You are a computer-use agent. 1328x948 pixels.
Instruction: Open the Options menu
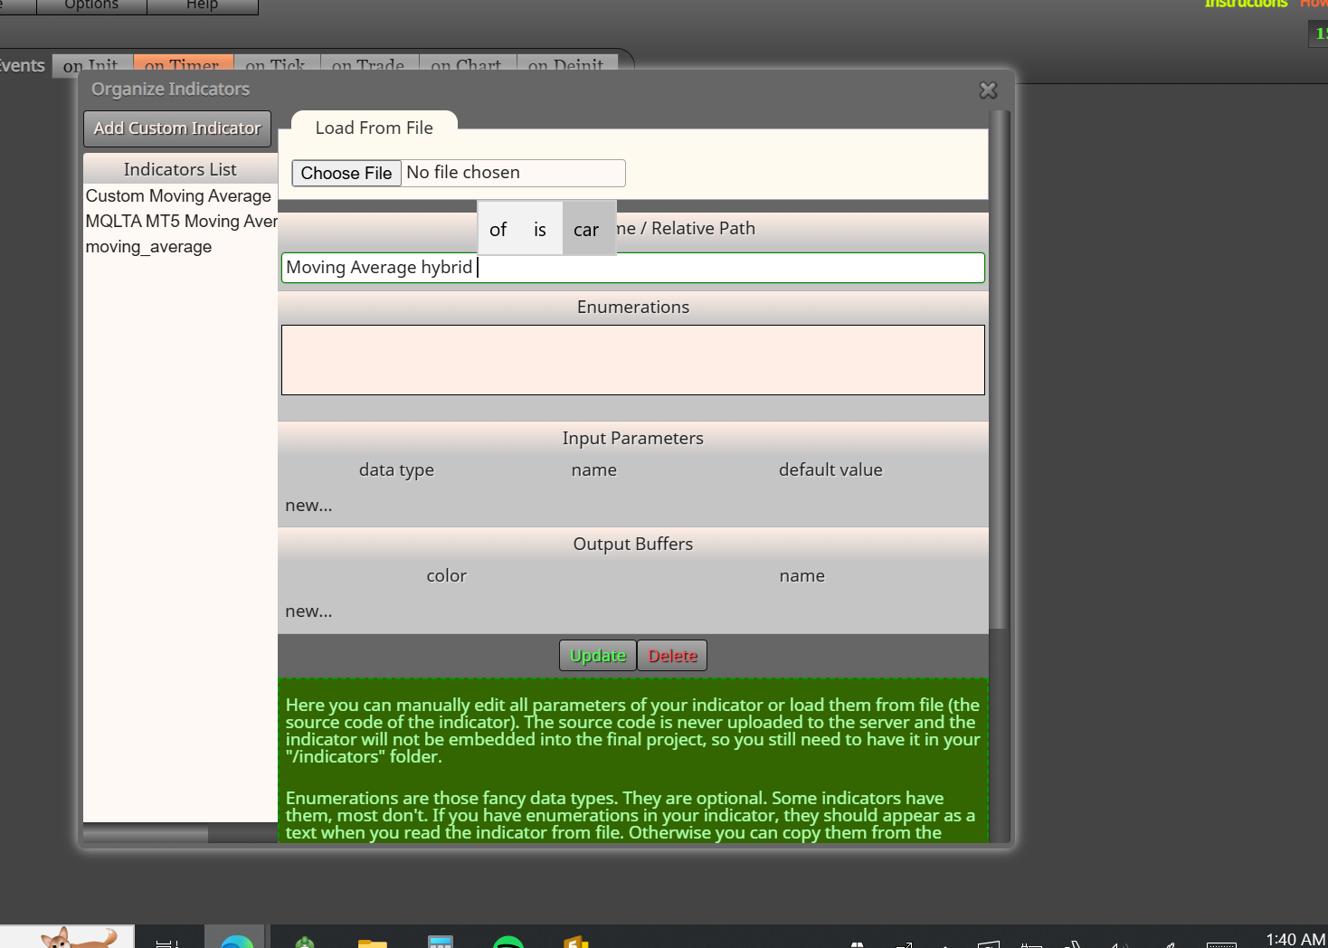(x=91, y=5)
